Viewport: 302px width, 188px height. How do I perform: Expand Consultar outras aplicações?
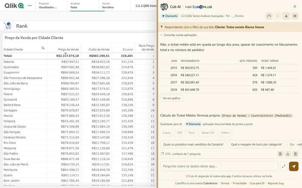coord(179,35)
